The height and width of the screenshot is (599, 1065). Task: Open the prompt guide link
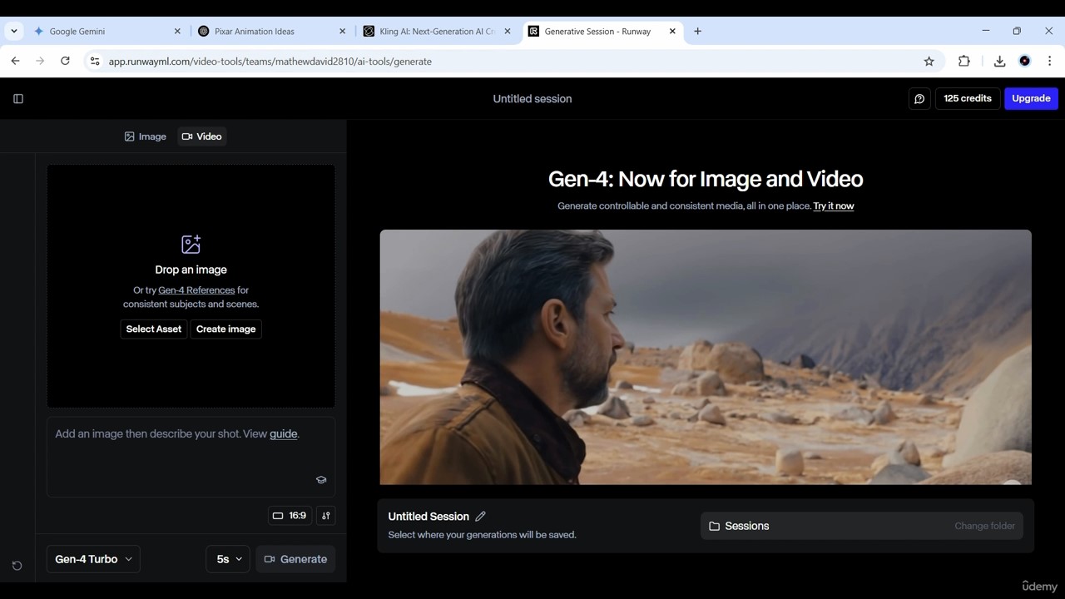tap(283, 434)
